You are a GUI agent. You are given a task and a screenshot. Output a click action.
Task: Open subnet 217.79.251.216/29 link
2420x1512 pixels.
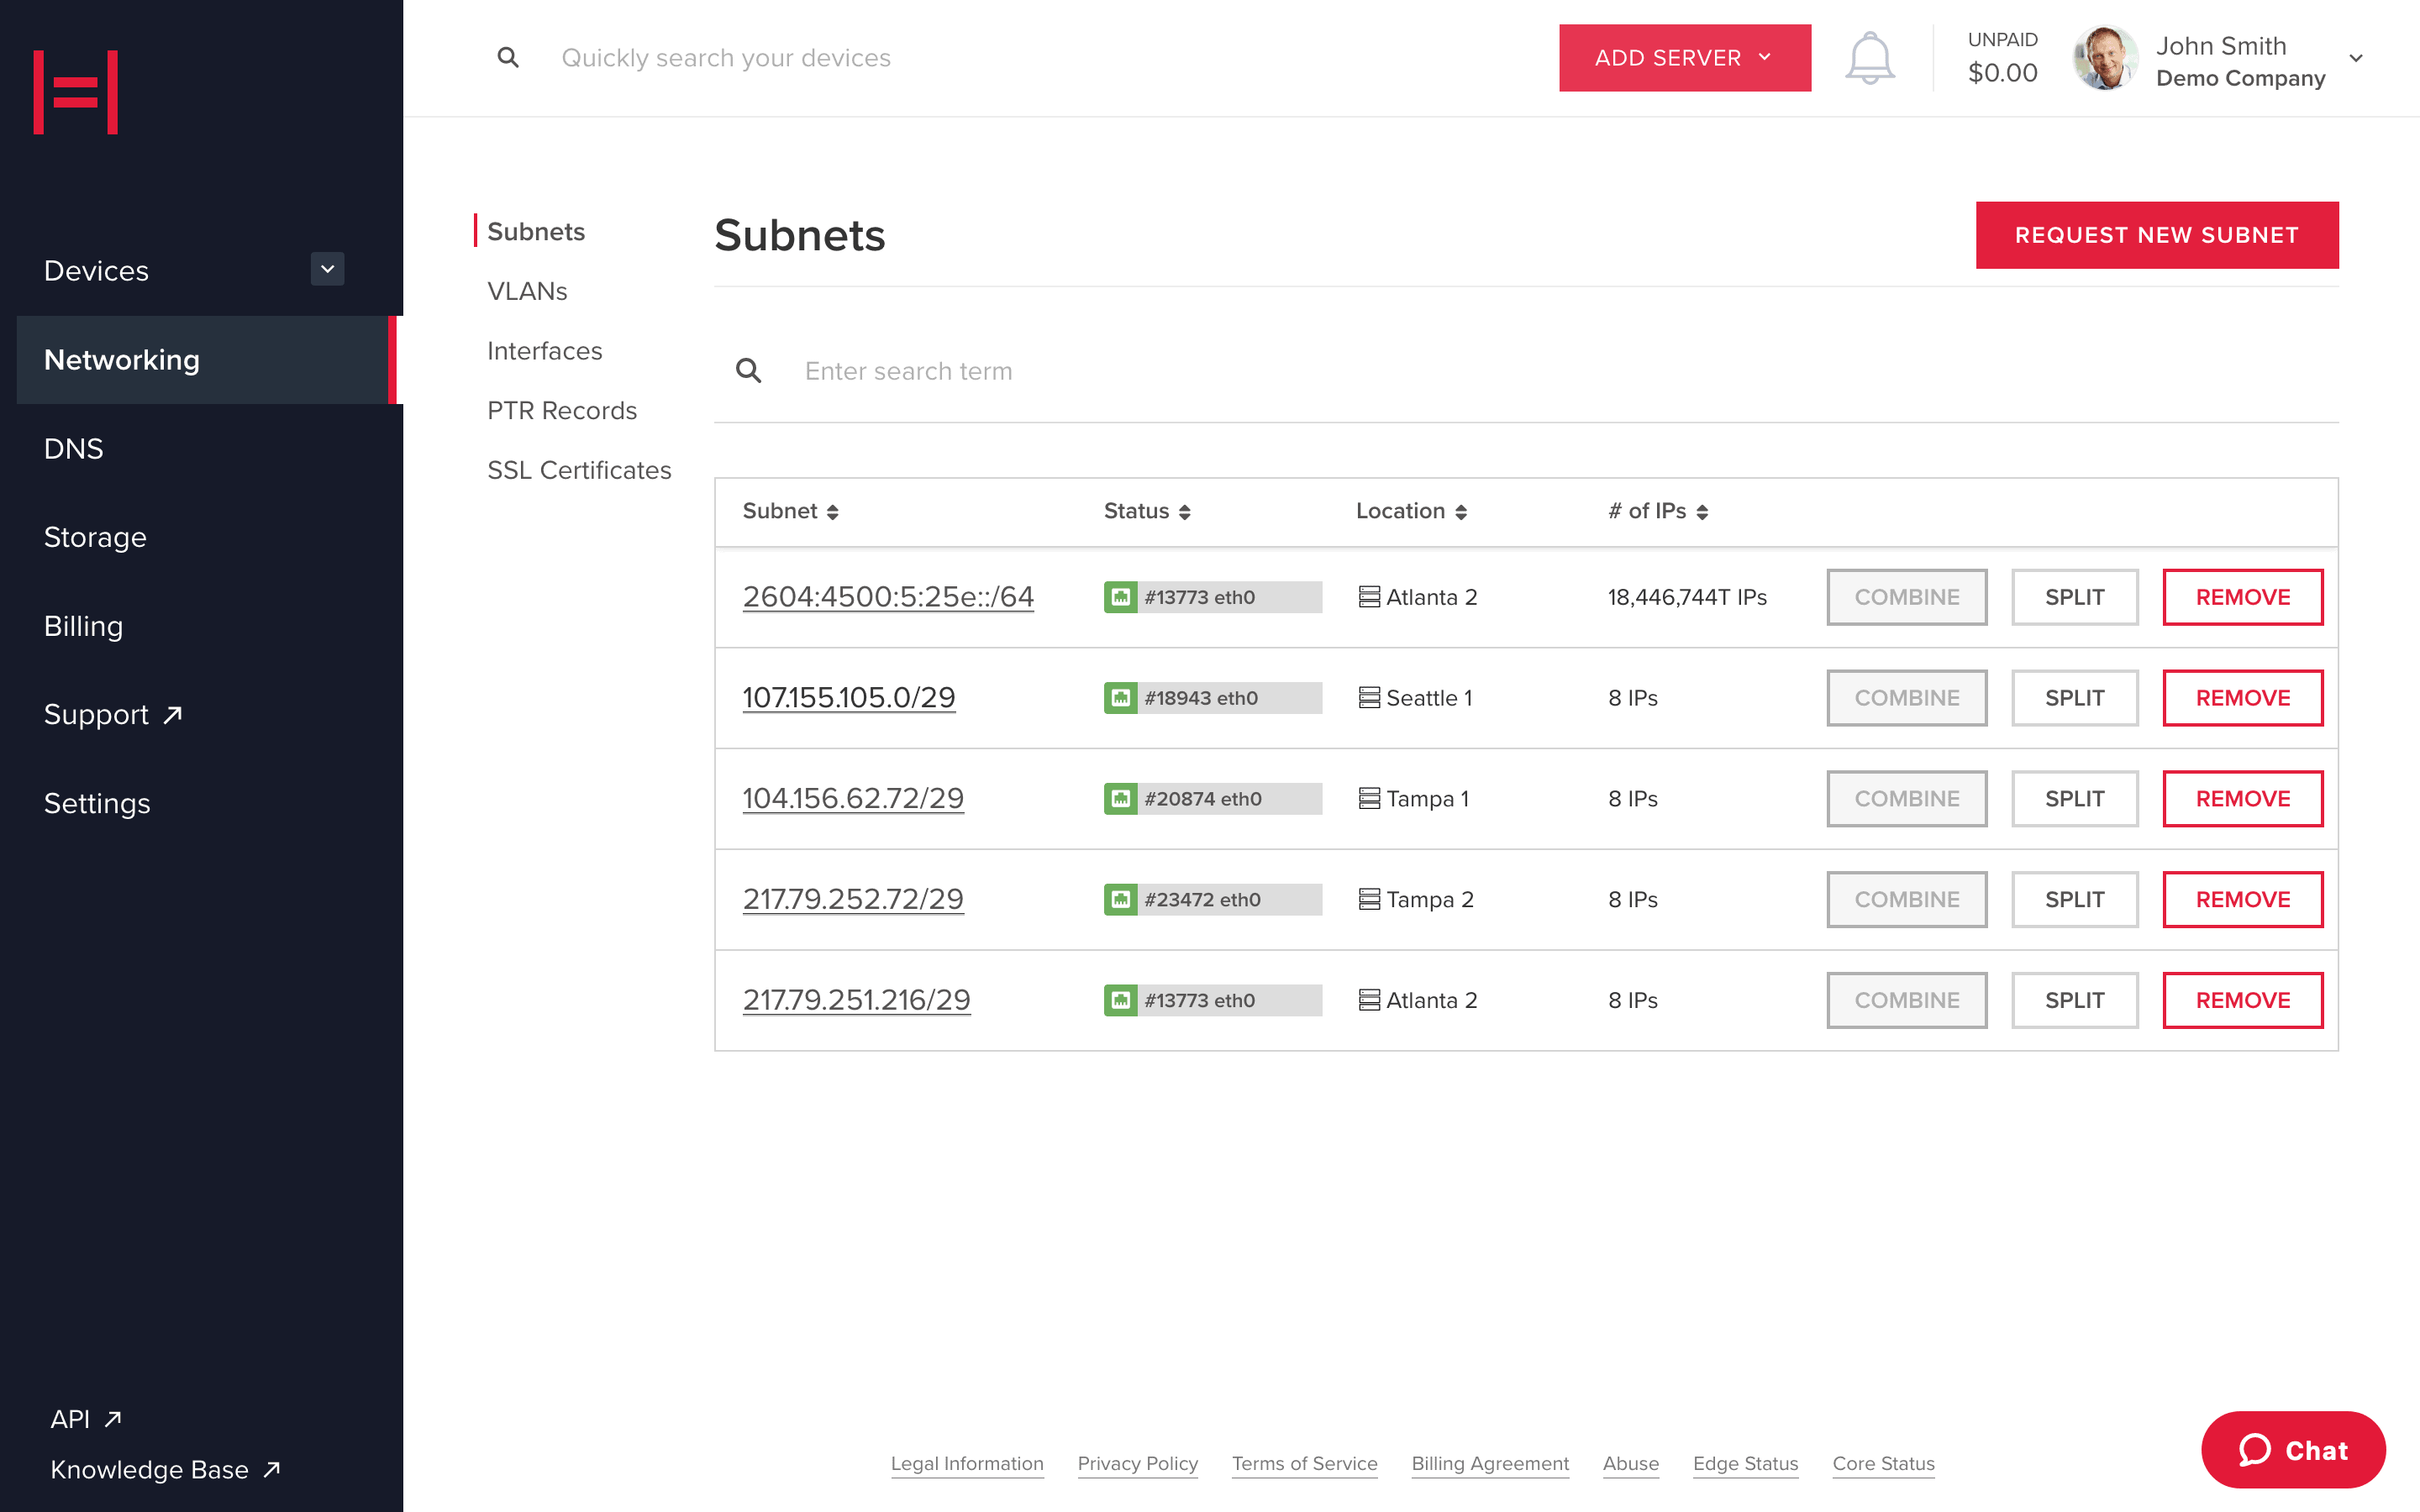click(856, 1000)
